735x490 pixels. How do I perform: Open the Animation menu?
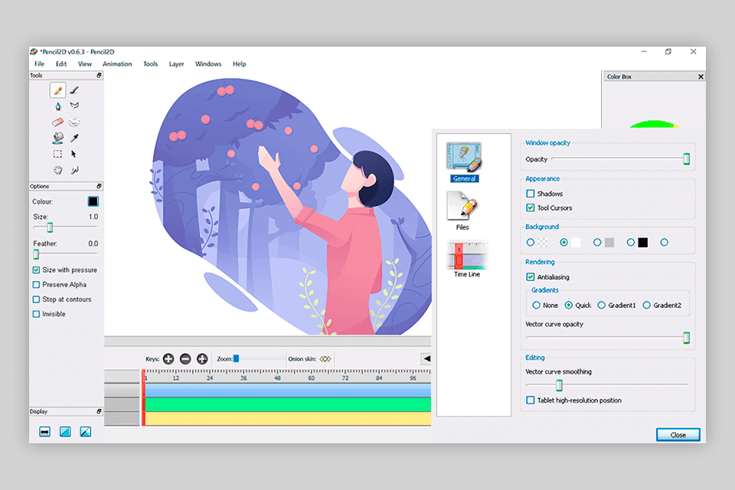pos(117,64)
